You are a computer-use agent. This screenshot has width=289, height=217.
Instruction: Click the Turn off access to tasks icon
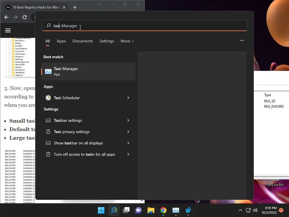coord(48,154)
